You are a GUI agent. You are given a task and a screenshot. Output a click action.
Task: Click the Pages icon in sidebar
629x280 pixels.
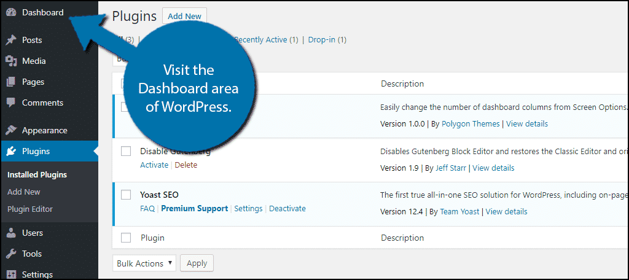tap(11, 82)
